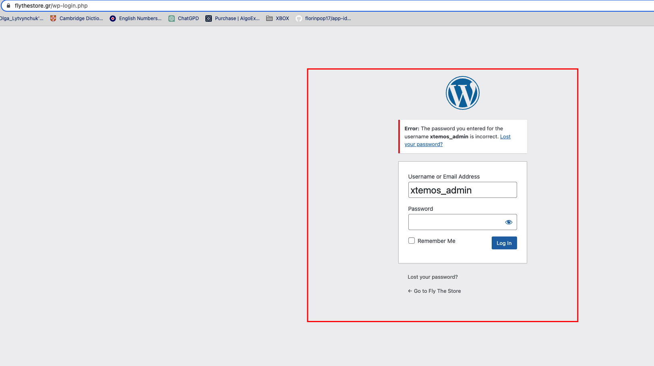Image resolution: width=654 pixels, height=366 pixels.
Task: Open Cambridge Dictionary bookmark
Action: (77, 19)
